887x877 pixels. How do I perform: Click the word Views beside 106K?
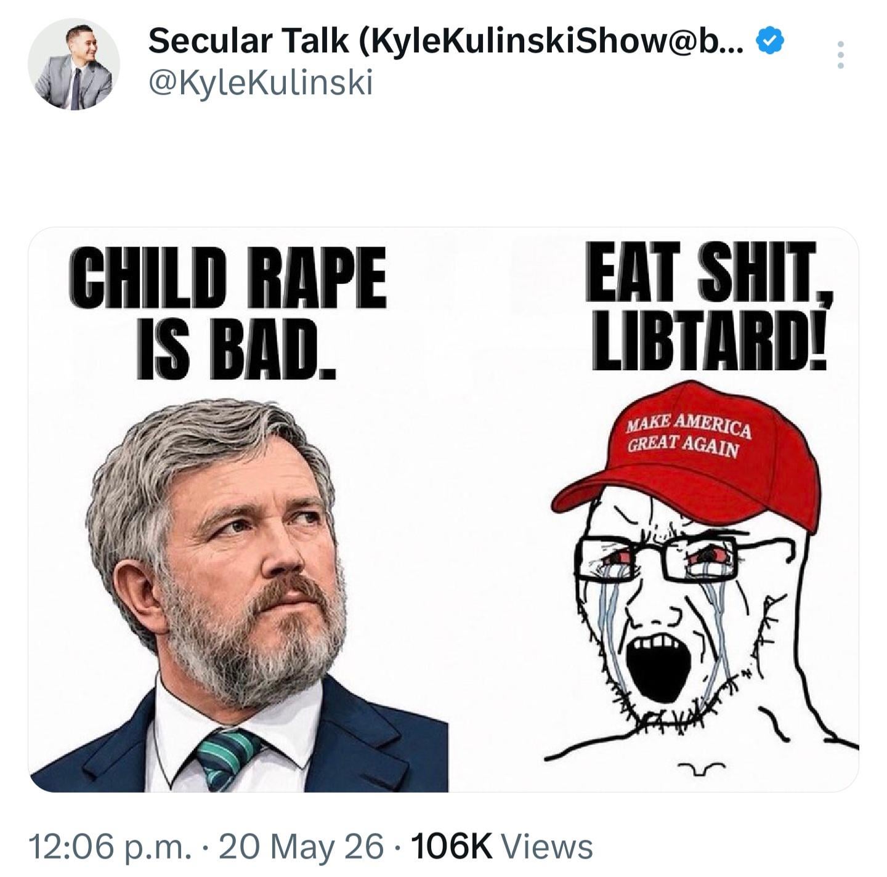click(x=548, y=846)
